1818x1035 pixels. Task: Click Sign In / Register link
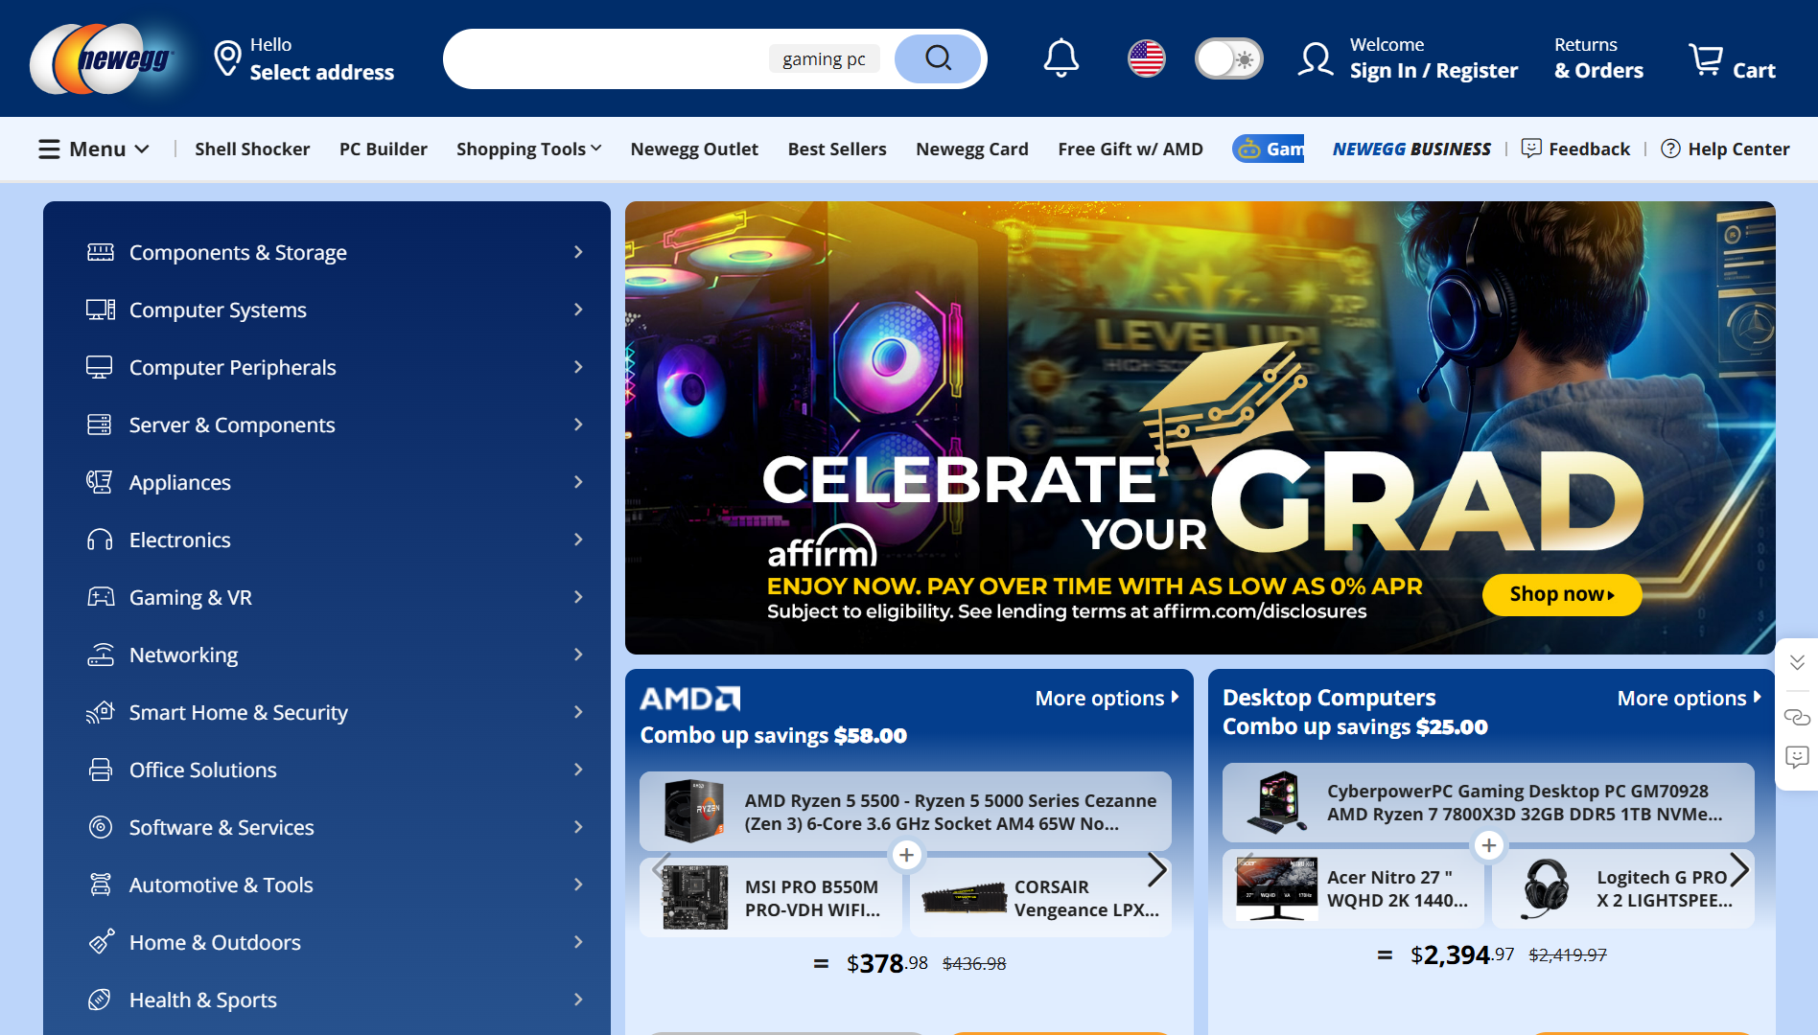click(1433, 71)
